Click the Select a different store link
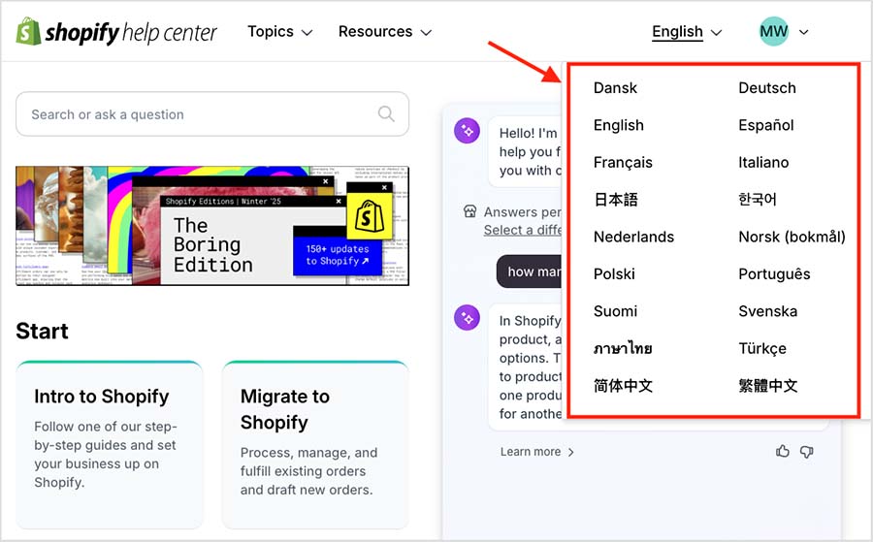Image resolution: width=873 pixels, height=542 pixels. (523, 230)
